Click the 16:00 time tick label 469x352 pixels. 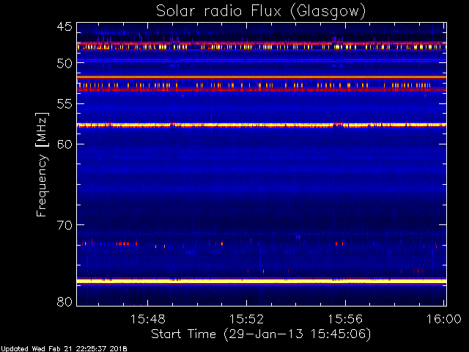pyautogui.click(x=443, y=319)
